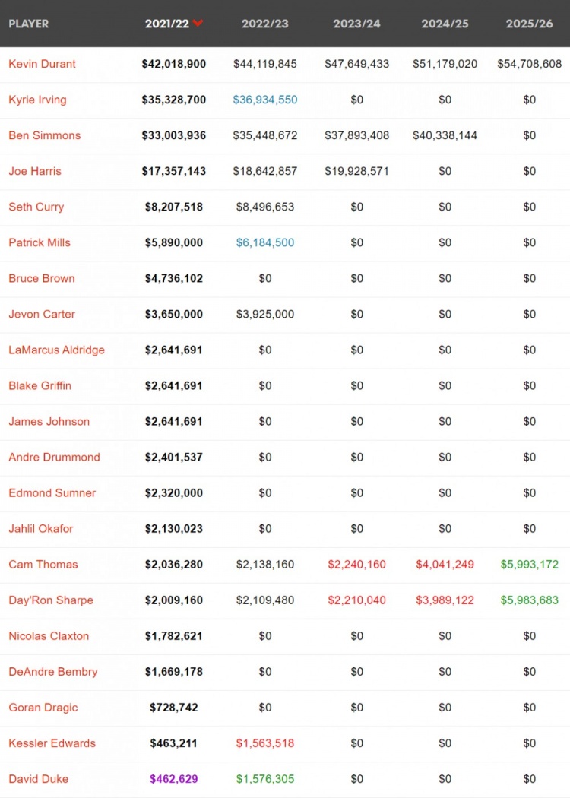Select the Ben Simmons link
The height and width of the screenshot is (798, 570).
[44, 135]
